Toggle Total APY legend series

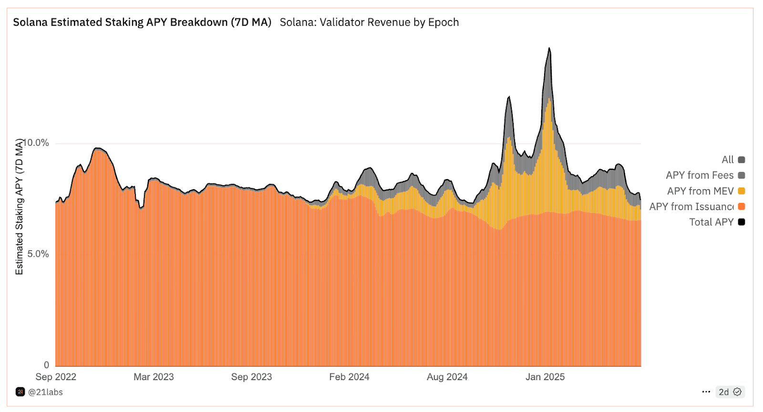tap(717, 222)
